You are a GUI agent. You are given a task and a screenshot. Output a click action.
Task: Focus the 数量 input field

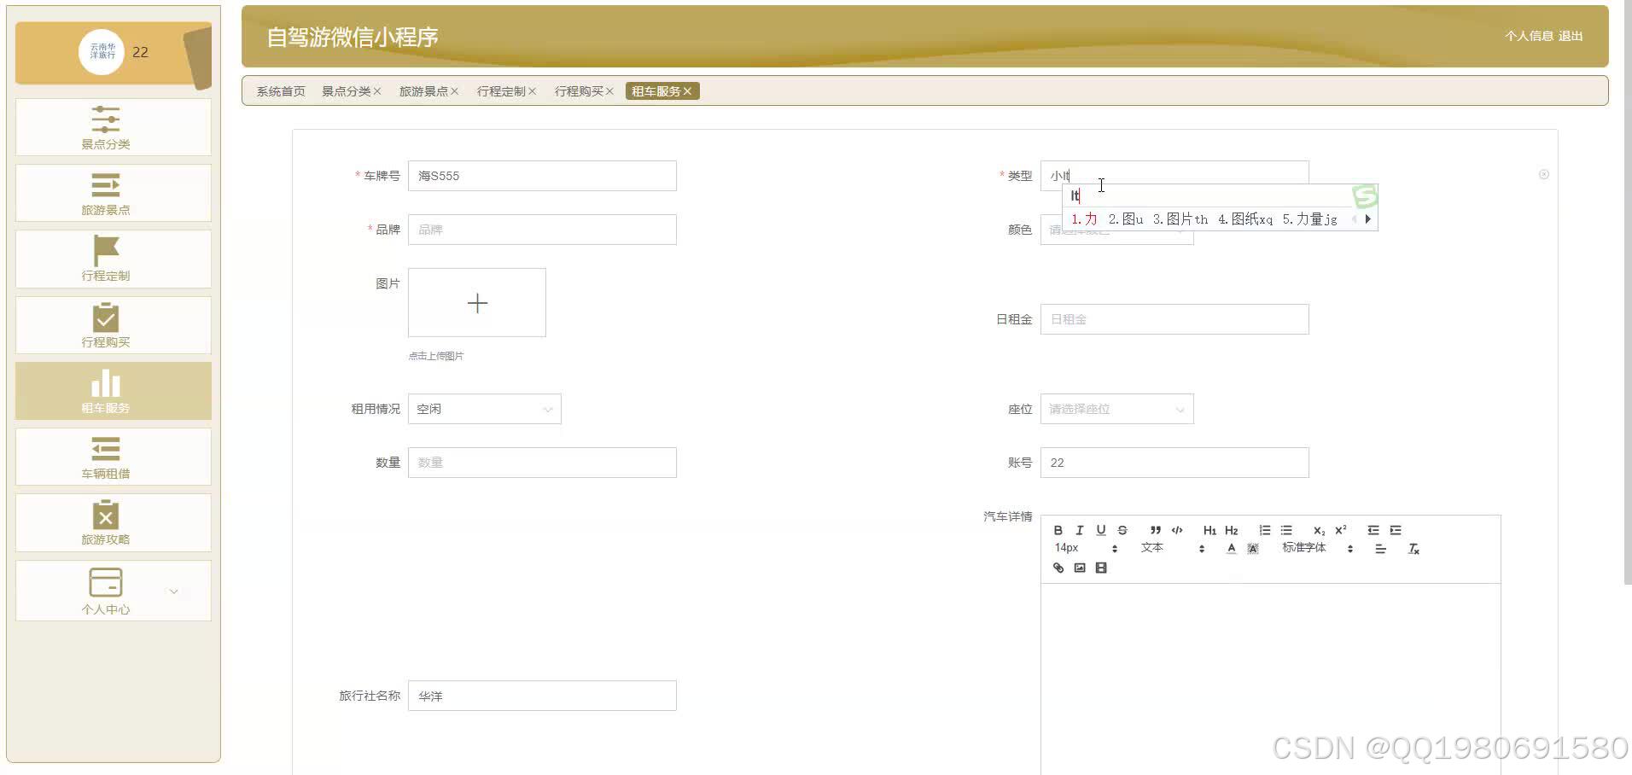click(x=542, y=463)
